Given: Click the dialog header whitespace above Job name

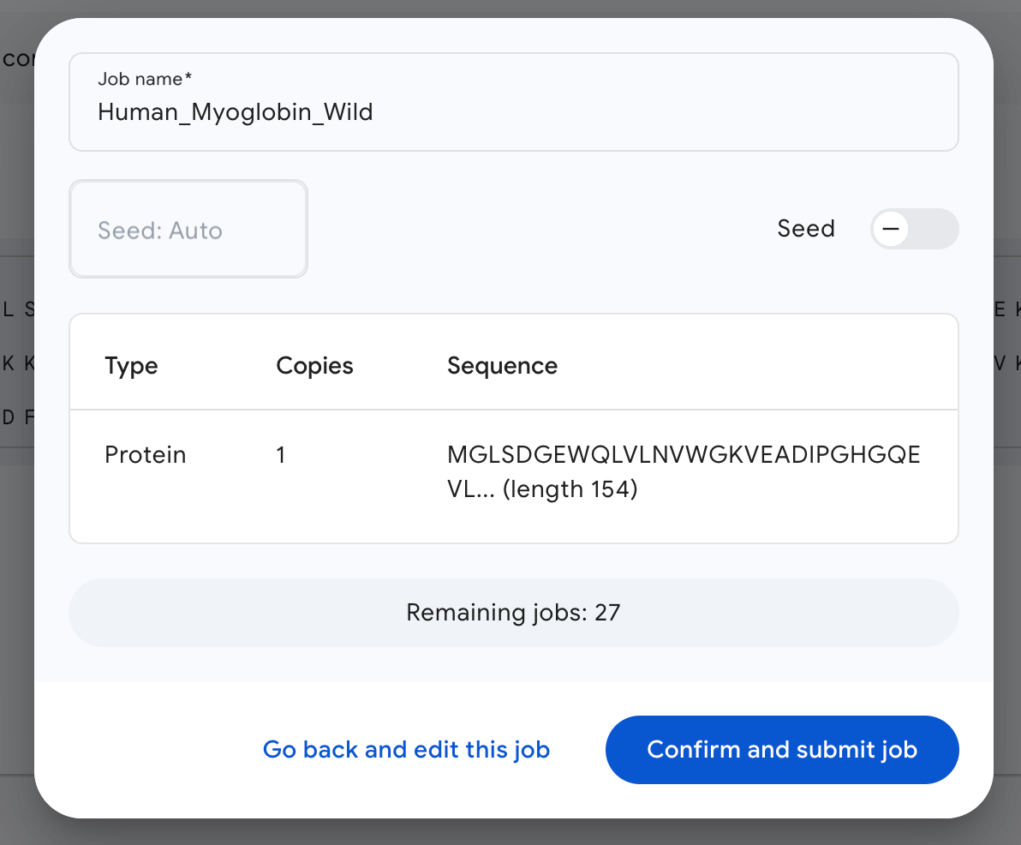Looking at the screenshot, I should click(x=513, y=34).
